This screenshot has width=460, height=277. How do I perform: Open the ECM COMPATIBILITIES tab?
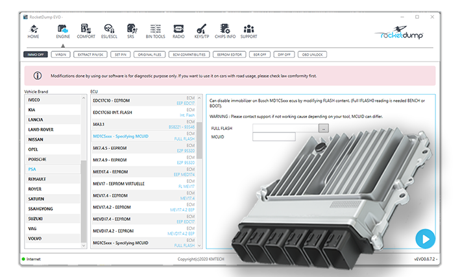(x=189, y=54)
